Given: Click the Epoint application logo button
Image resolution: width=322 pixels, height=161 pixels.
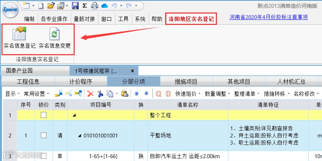Looking at the screenshot, I should click(x=10, y=10).
